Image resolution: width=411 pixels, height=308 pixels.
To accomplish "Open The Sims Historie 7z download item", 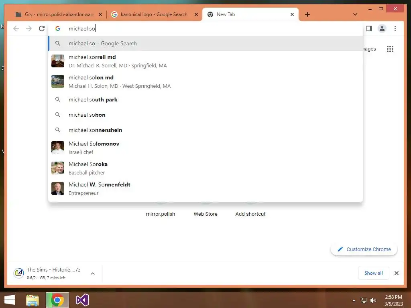I will (x=50, y=273).
